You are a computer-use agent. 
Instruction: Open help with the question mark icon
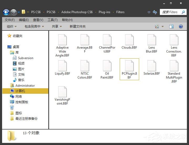point(181,27)
